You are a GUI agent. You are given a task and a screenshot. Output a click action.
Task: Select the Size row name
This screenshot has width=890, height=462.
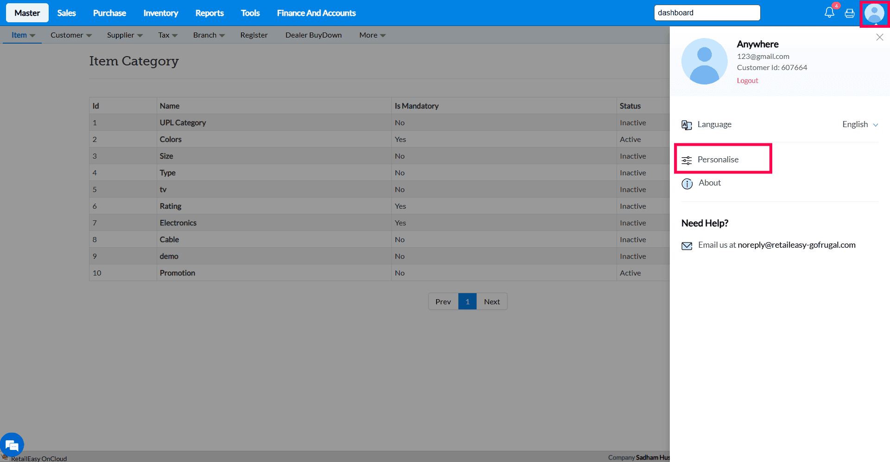click(166, 156)
